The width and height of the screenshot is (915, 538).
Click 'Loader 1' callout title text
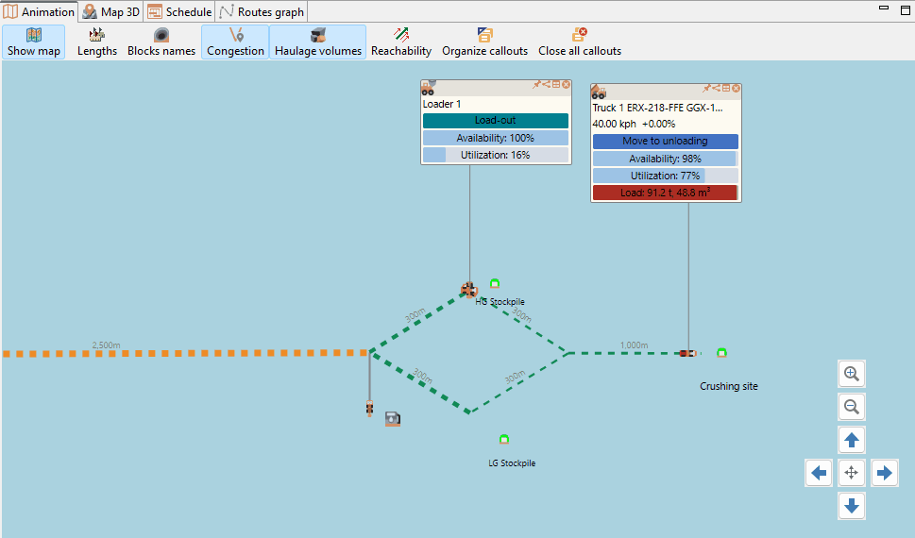pos(442,104)
